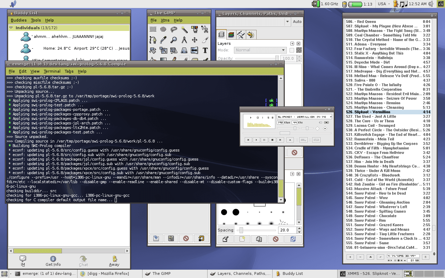Click the XMMS song position seek bar
Image resolution: width=445 pixels, height=278 pixels.
[287, 133]
